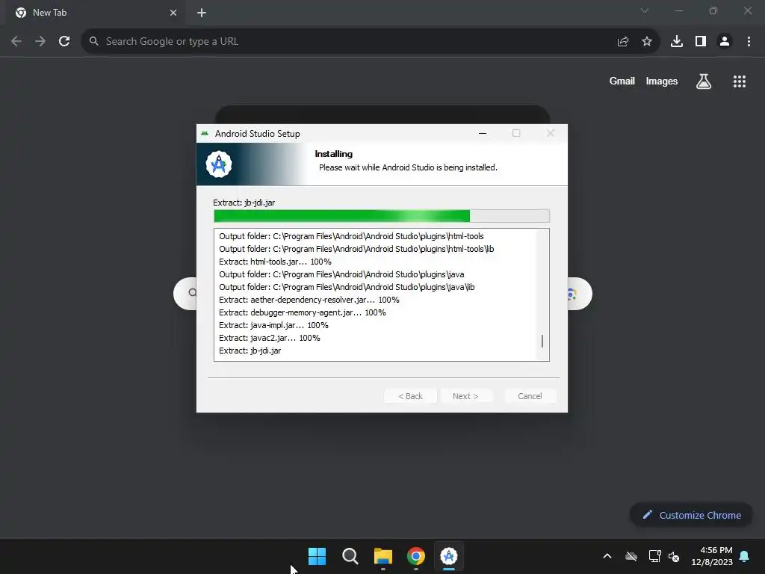This screenshot has width=765, height=574.
Task: Click log line 'Extract: aether-dependency-resolver.jar'
Action: pos(309,300)
